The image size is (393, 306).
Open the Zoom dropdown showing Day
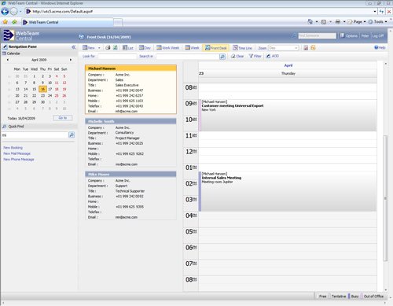pyautogui.click(x=284, y=48)
